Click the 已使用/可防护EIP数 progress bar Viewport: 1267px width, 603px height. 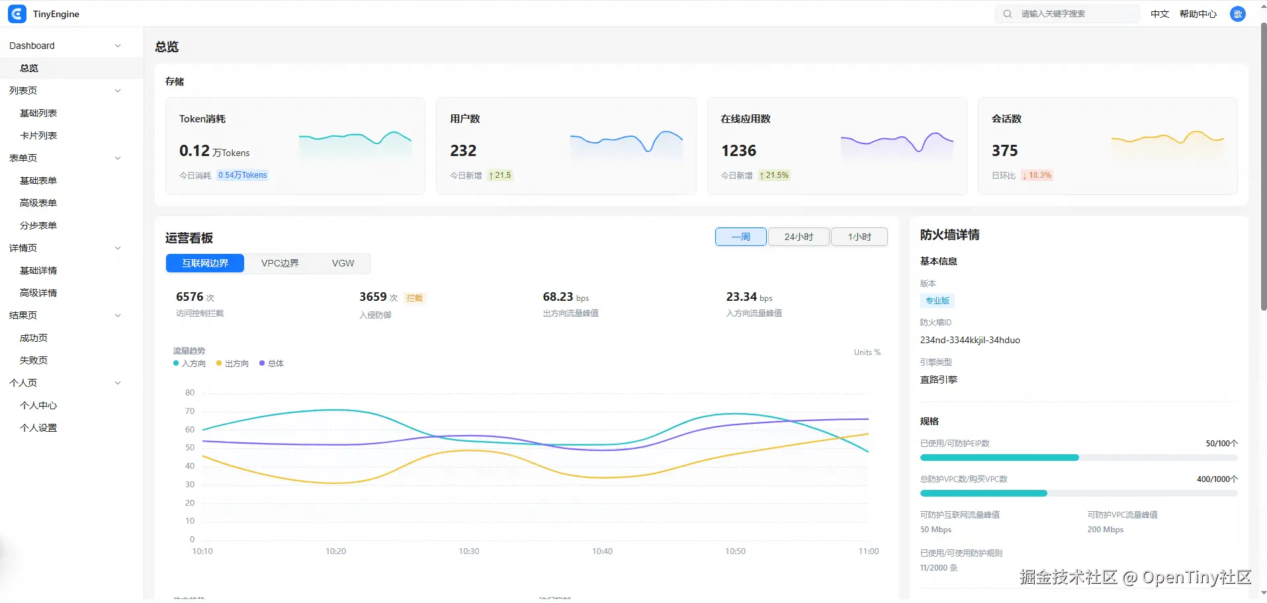coord(1078,458)
